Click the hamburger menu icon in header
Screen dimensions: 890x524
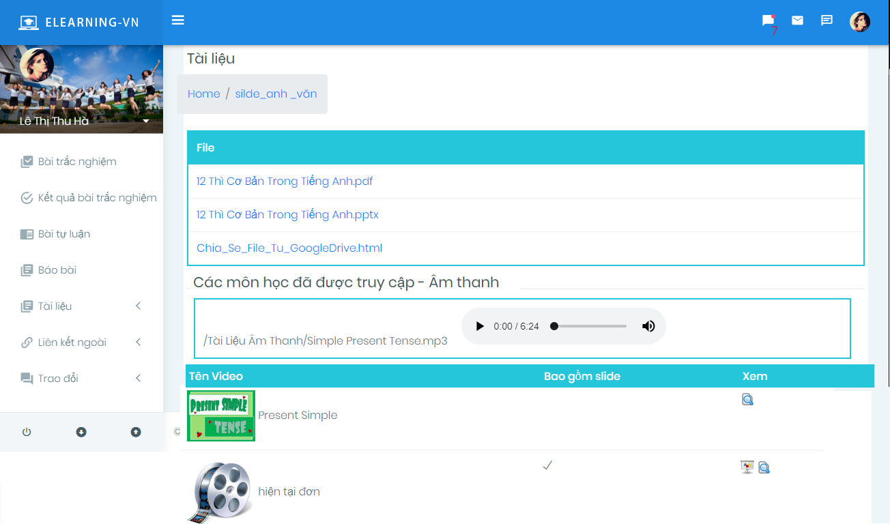178,20
